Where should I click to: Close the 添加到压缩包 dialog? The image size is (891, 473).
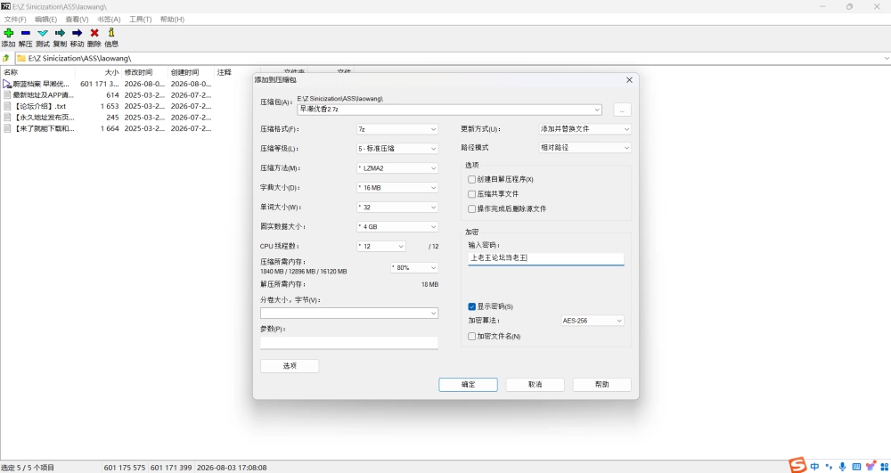629,80
